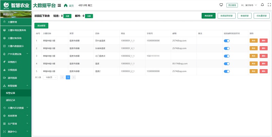Open notifications bell icon
This screenshot has height=137, width=272.
click(x=262, y=5)
